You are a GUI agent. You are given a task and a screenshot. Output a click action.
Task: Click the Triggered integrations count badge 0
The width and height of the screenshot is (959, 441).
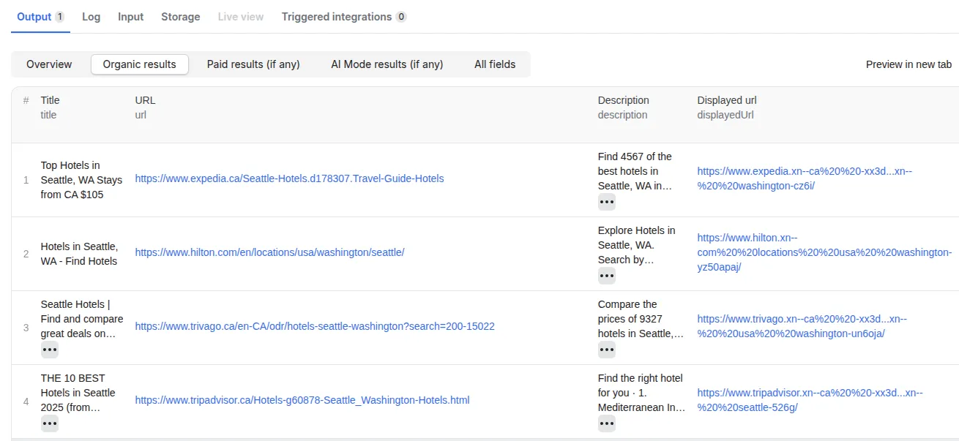coord(401,17)
